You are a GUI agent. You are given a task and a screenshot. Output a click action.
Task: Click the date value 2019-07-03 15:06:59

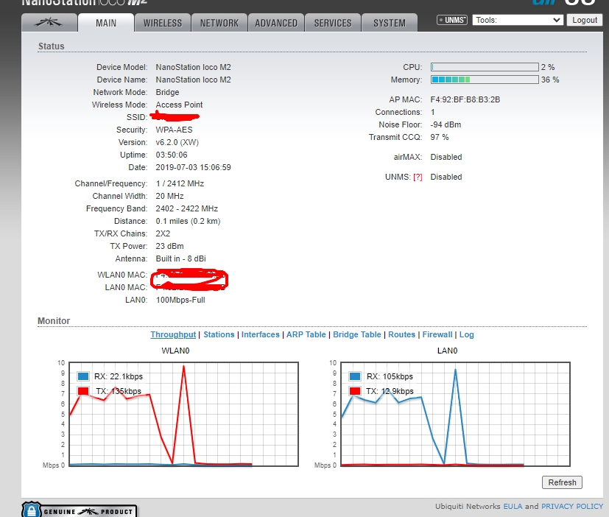click(x=193, y=167)
